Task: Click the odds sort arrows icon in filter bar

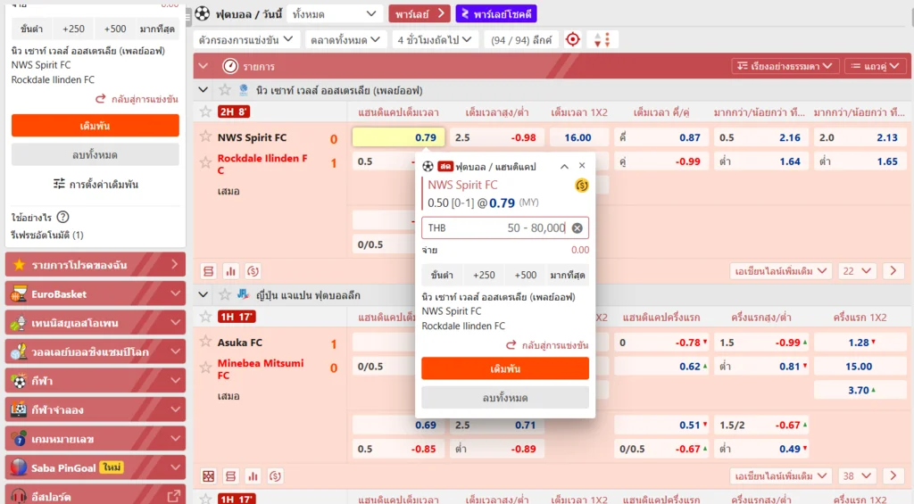Action: click(602, 39)
